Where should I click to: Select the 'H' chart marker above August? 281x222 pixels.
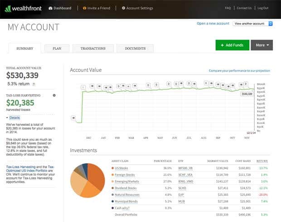(206, 83)
